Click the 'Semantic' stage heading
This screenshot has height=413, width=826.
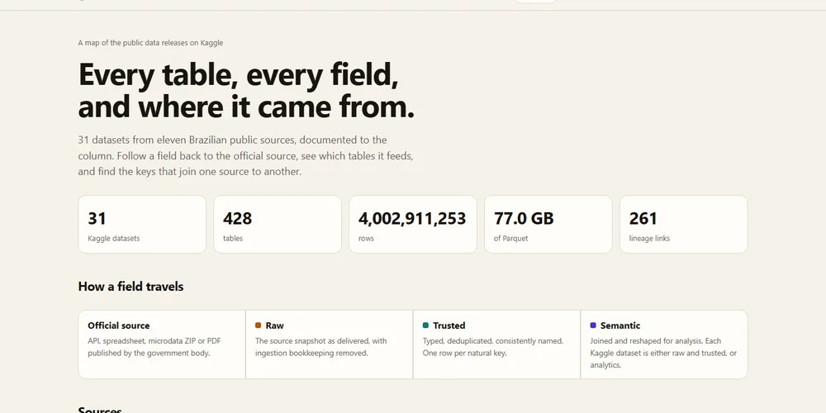click(620, 325)
